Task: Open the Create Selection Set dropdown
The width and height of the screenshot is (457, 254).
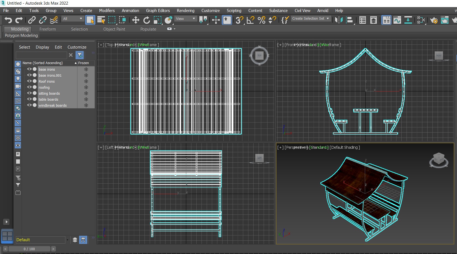Action: pyautogui.click(x=311, y=19)
